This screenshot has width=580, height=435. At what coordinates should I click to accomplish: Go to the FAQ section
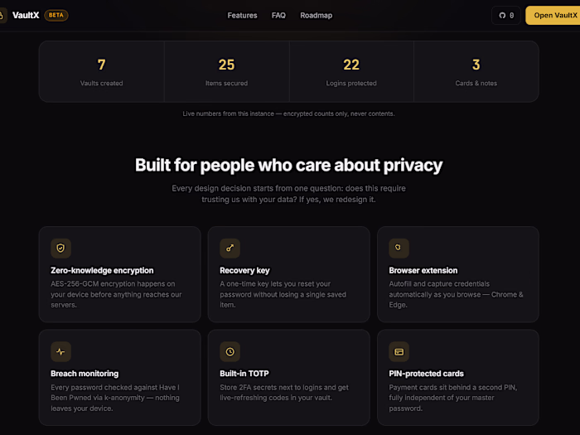click(278, 15)
